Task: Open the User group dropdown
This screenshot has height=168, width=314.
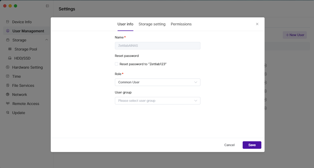Action: (157, 101)
